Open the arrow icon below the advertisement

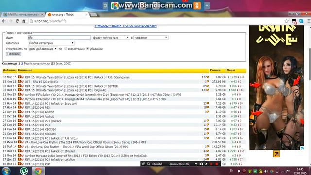click(x=276, y=154)
